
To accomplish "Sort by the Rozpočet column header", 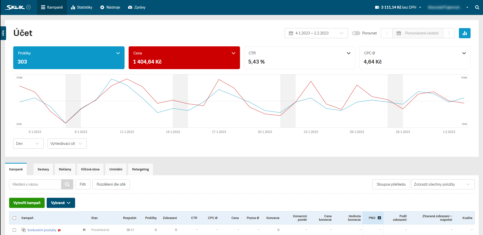I will [x=130, y=218].
